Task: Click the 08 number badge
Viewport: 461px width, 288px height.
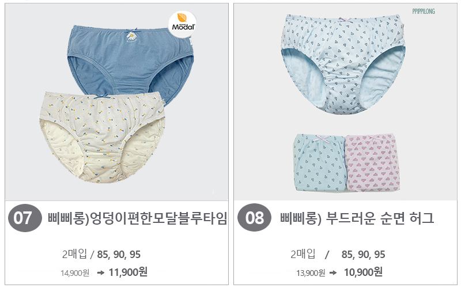Action: click(254, 218)
